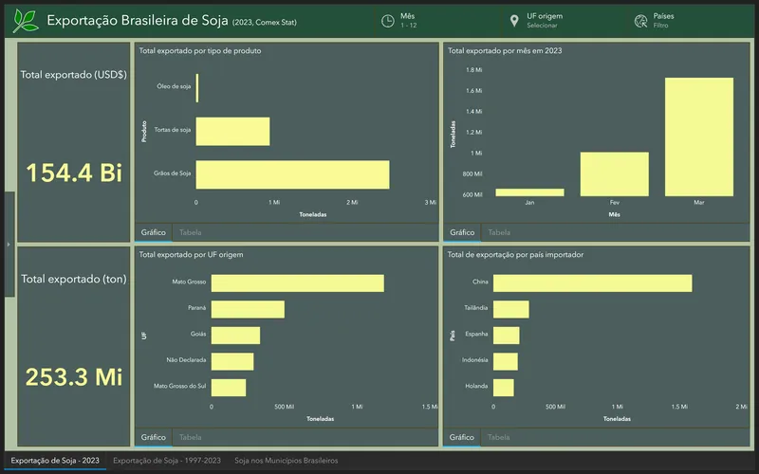Click the Goiás bar

pyautogui.click(x=235, y=336)
